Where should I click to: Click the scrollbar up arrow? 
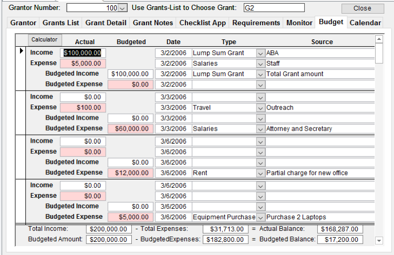(379, 39)
